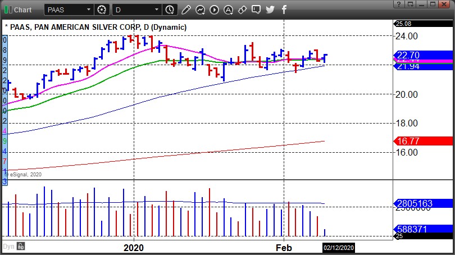Click the help question mark button

399,4
